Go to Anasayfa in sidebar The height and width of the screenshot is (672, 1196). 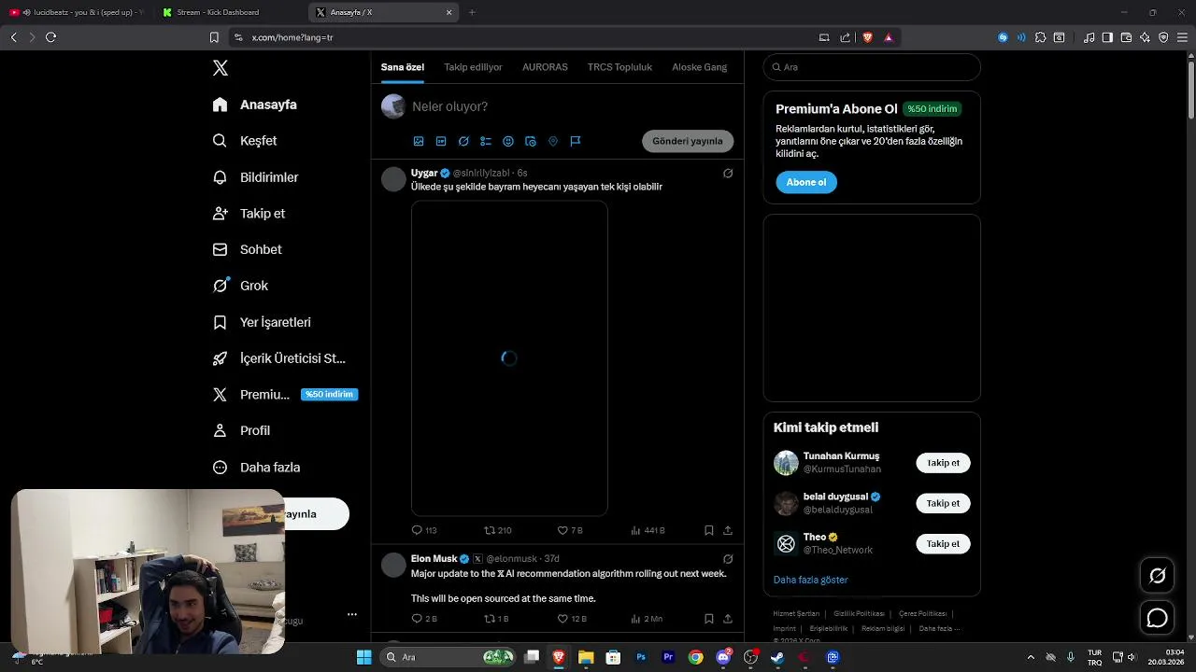coord(255,105)
